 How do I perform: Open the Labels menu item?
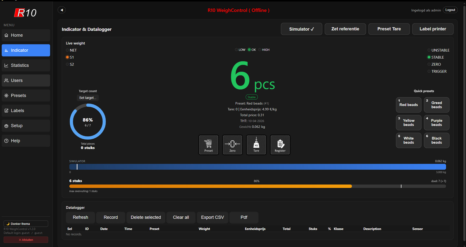click(x=26, y=111)
